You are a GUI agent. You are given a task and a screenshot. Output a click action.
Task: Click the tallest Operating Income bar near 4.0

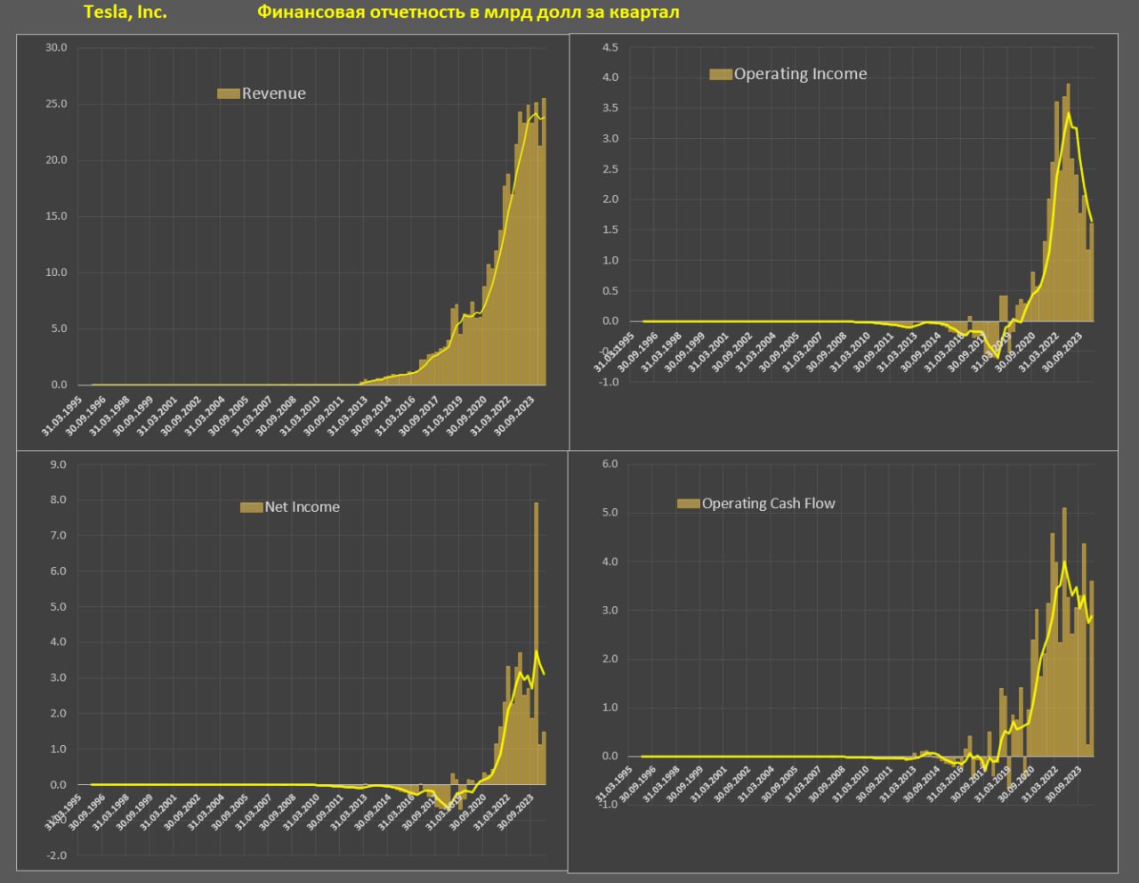[x=1068, y=202]
